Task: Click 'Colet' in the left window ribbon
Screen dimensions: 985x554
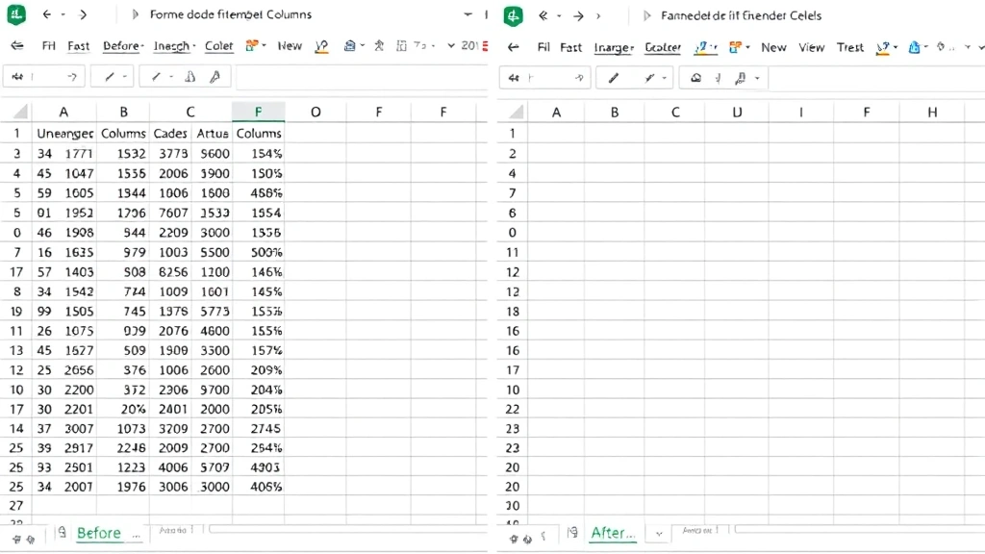Action: tap(218, 46)
